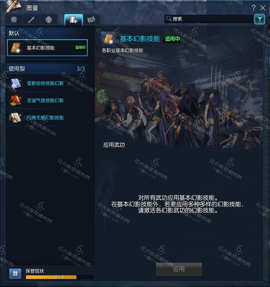Collapse the 使用型 category header
The image size is (270, 287).
pyautogui.click(x=47, y=69)
